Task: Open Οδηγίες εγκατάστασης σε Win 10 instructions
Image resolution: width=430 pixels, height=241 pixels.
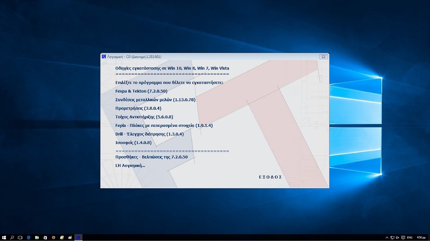Action: pos(172,68)
